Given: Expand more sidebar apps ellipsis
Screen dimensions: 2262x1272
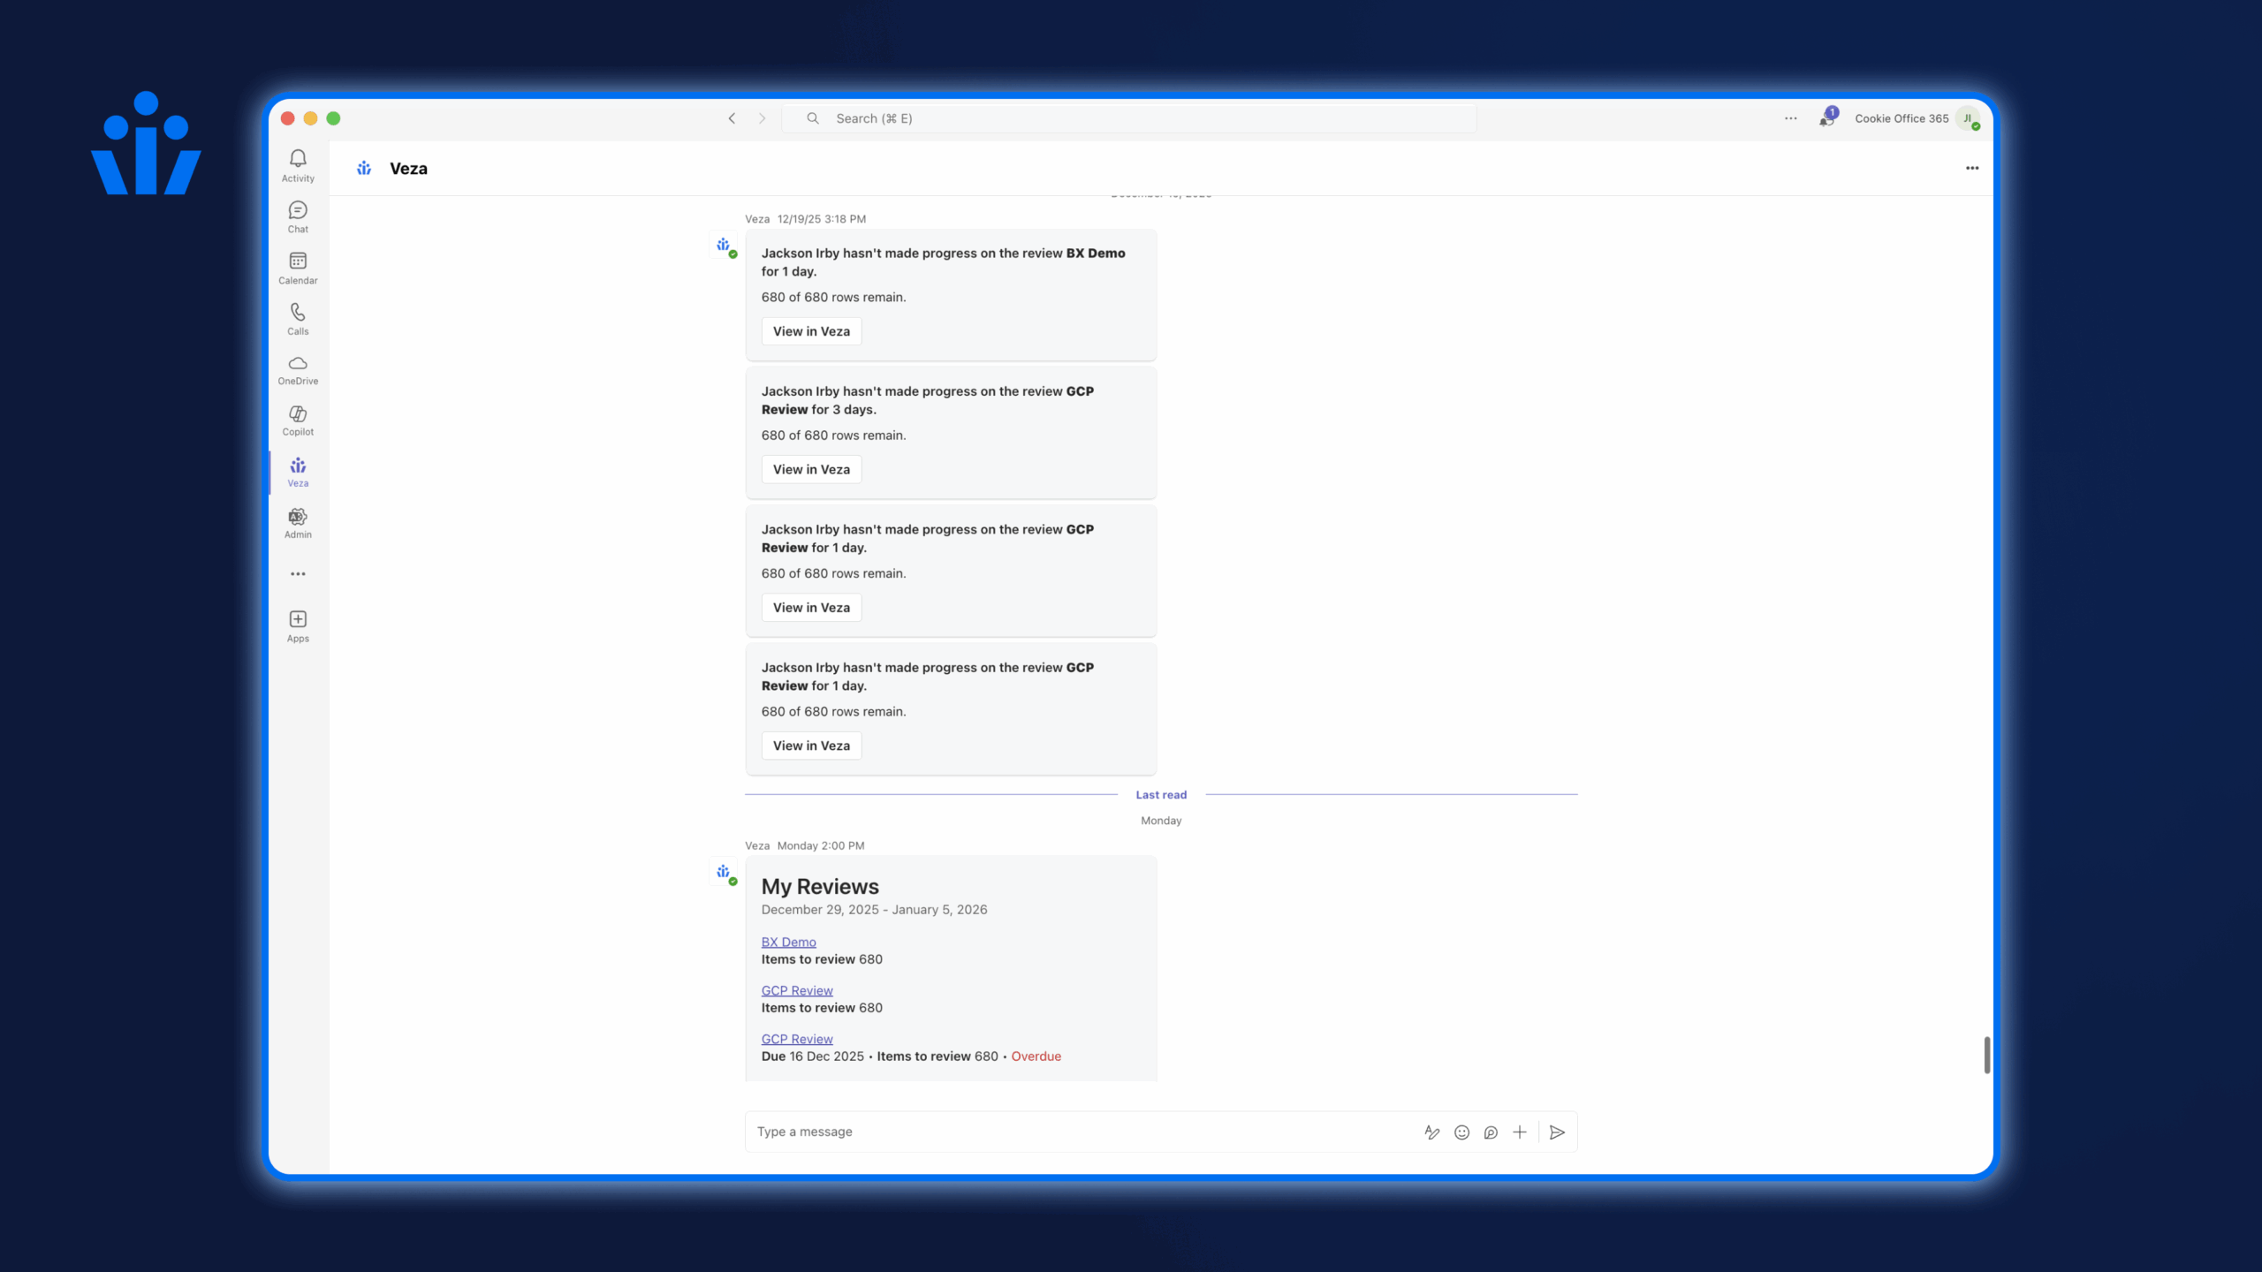Looking at the screenshot, I should [298, 574].
